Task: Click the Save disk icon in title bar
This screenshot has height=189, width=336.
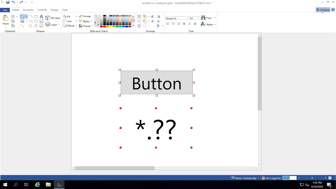Action: click(x=8, y=2)
